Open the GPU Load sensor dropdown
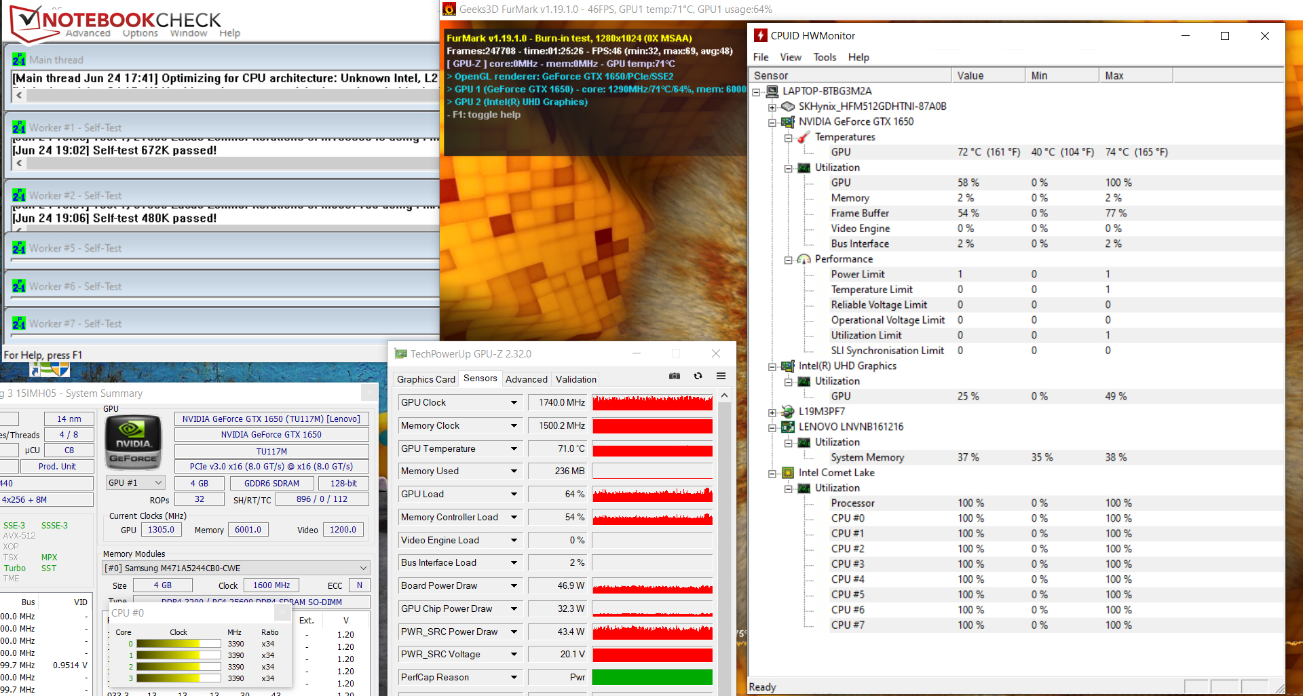The image size is (1303, 696). [x=514, y=494]
